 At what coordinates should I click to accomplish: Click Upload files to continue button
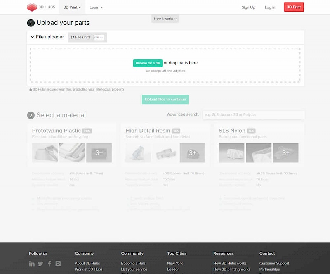point(165,99)
